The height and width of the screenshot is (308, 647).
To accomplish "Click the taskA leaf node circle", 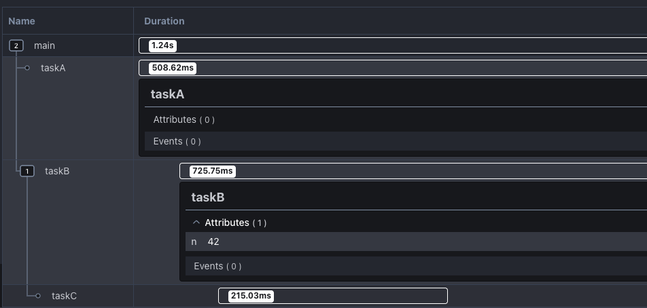I will pyautogui.click(x=27, y=68).
